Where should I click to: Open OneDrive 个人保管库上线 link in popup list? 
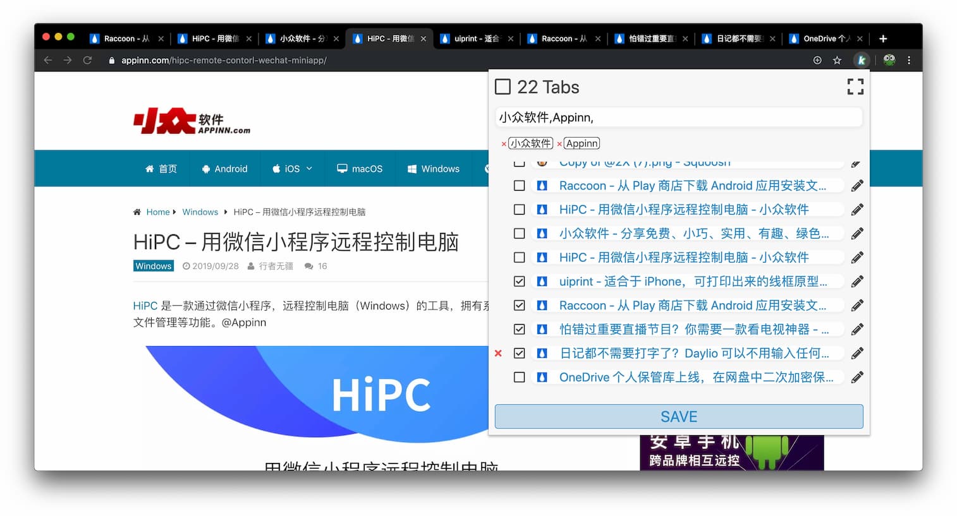[x=697, y=377]
